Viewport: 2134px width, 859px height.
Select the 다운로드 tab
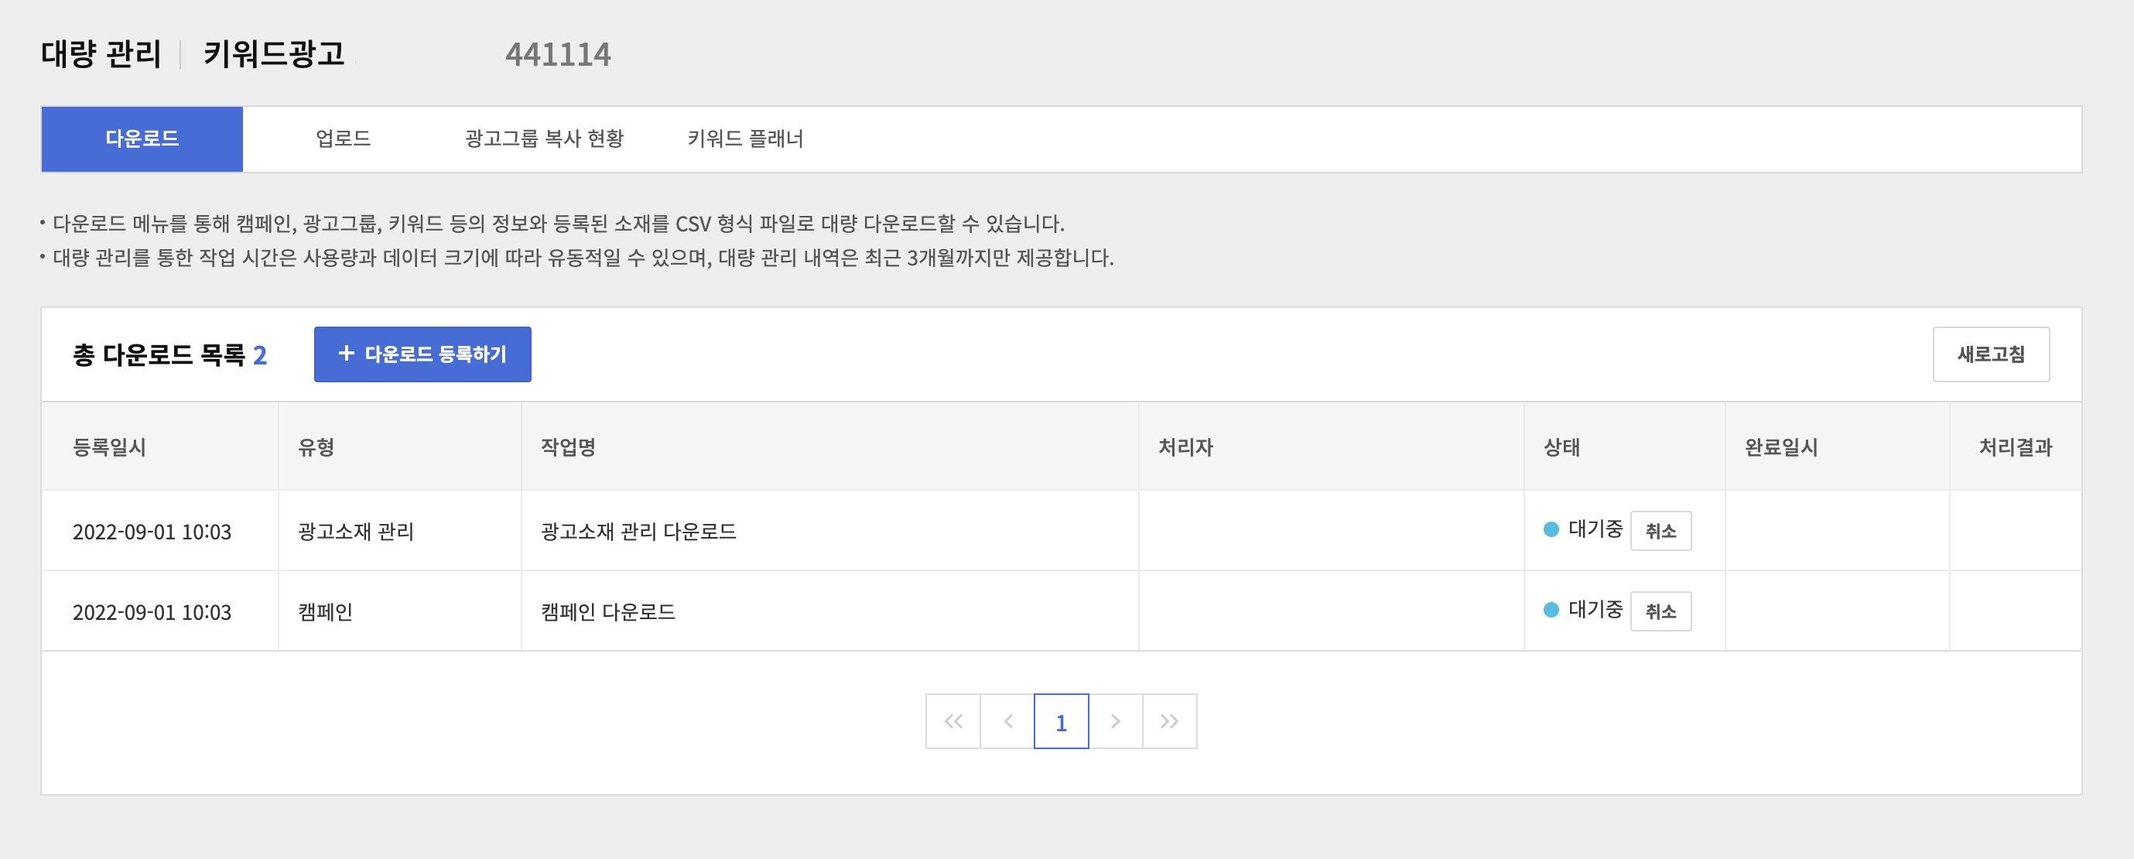[x=142, y=139]
